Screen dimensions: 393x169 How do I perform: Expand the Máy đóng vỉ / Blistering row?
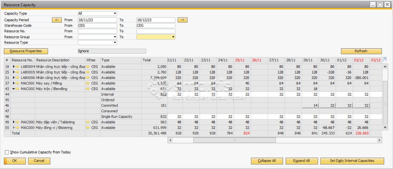tap(14, 128)
